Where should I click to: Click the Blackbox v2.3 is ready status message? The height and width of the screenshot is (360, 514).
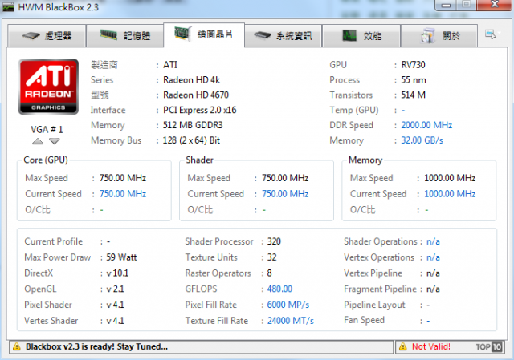point(96,346)
